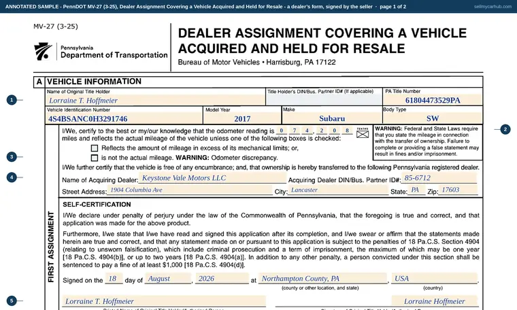Click the odometer digit 8
The image size is (517, 310).
click(347, 131)
